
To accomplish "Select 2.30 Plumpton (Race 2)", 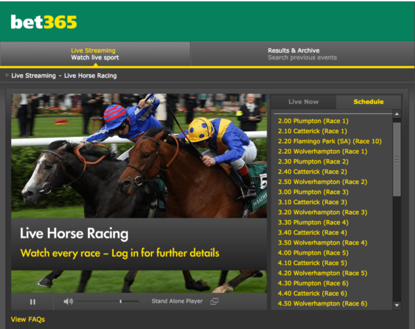I will (x=313, y=162).
